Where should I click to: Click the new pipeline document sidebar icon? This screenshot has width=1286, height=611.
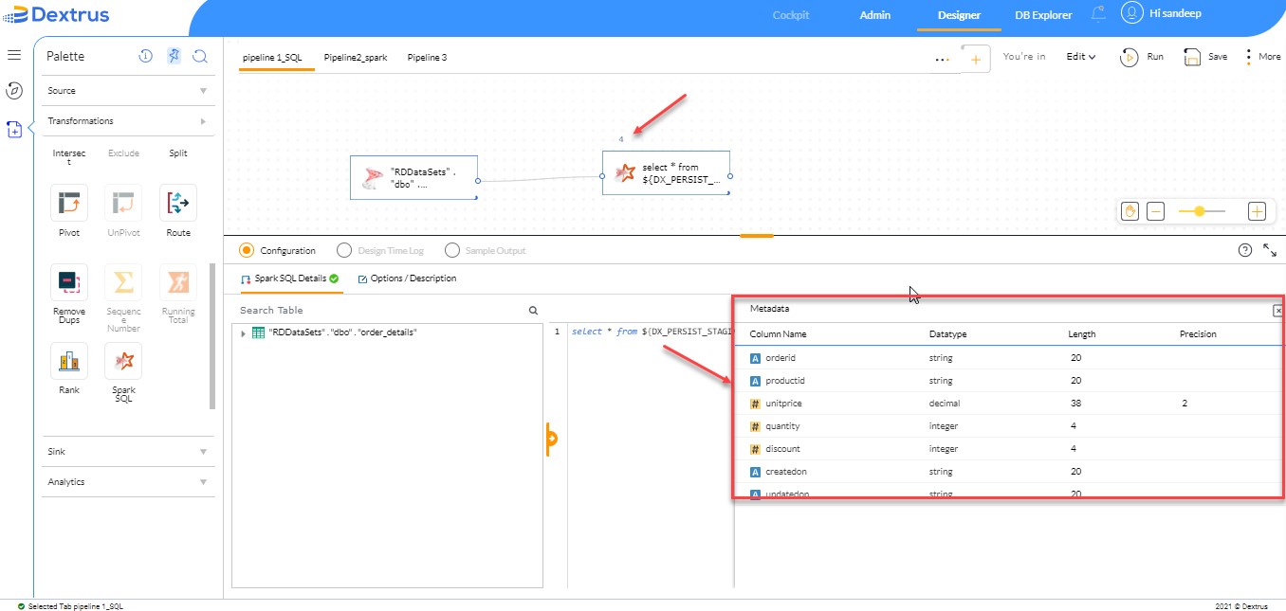(x=14, y=129)
